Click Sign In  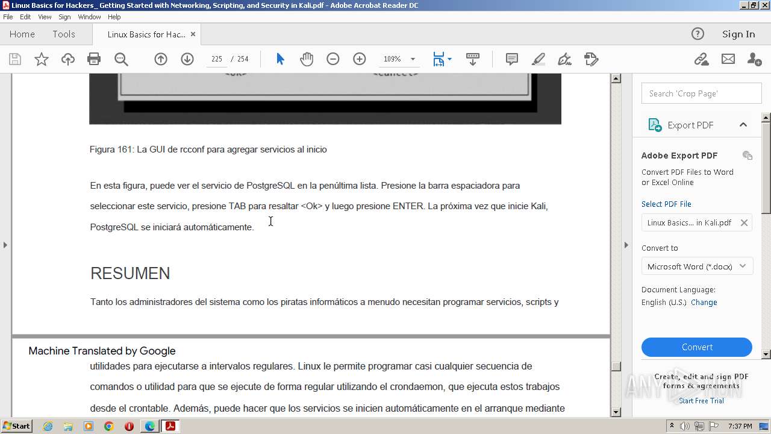(738, 34)
